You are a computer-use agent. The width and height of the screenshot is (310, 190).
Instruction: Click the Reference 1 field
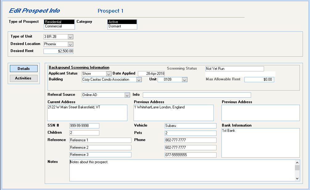[100, 140]
